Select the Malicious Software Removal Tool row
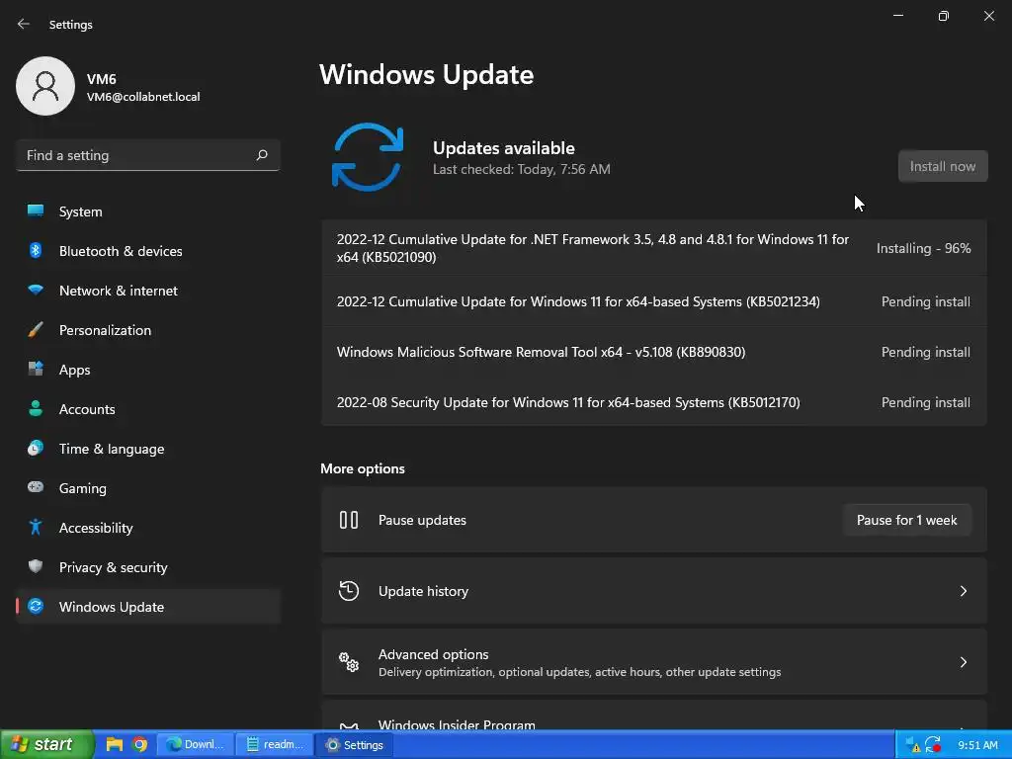The image size is (1012, 759). coord(654,352)
